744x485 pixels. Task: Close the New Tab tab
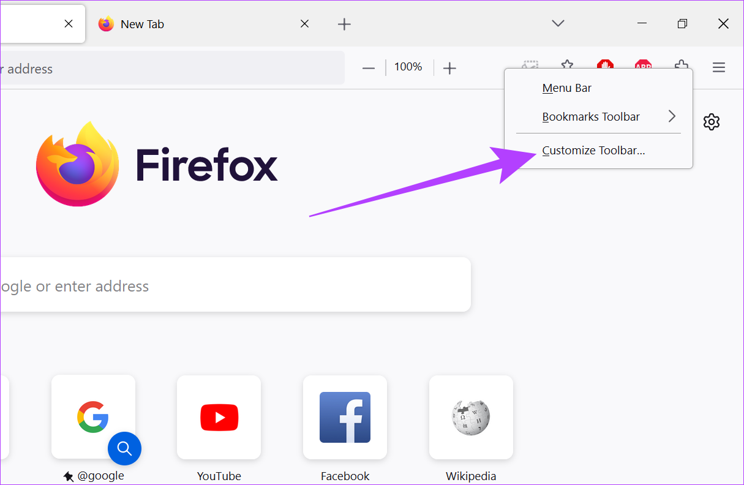point(304,24)
